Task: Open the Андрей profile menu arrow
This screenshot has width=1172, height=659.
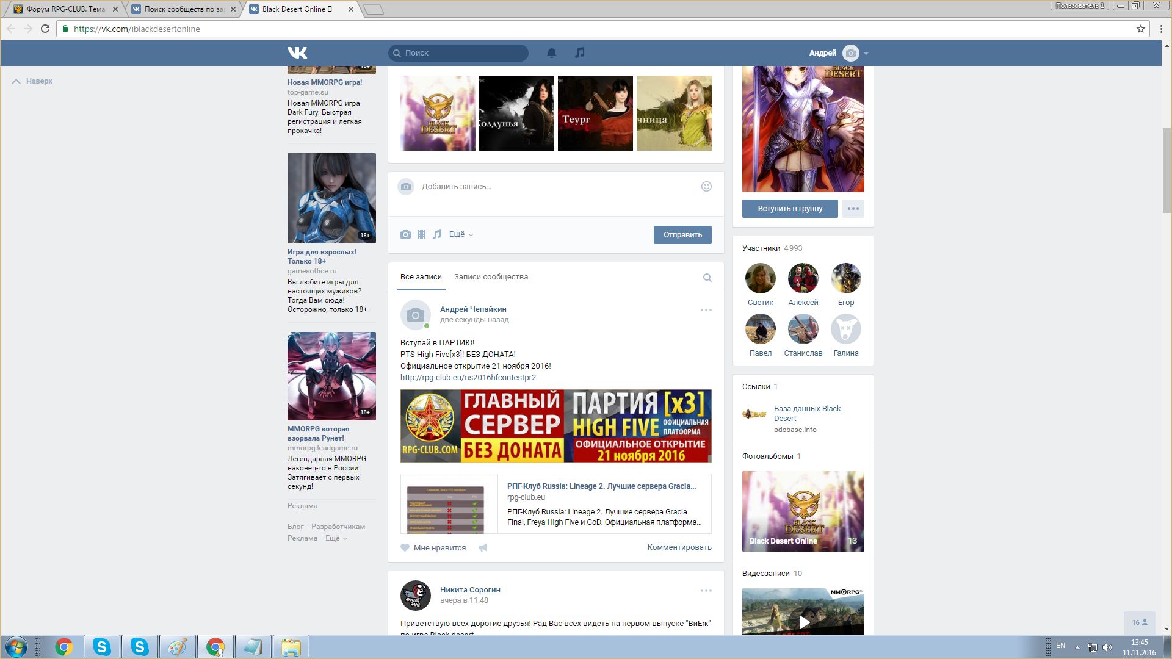Action: pos(866,54)
